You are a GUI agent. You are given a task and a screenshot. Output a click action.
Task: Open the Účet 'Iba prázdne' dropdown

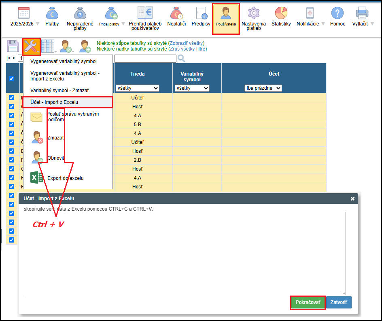263,88
